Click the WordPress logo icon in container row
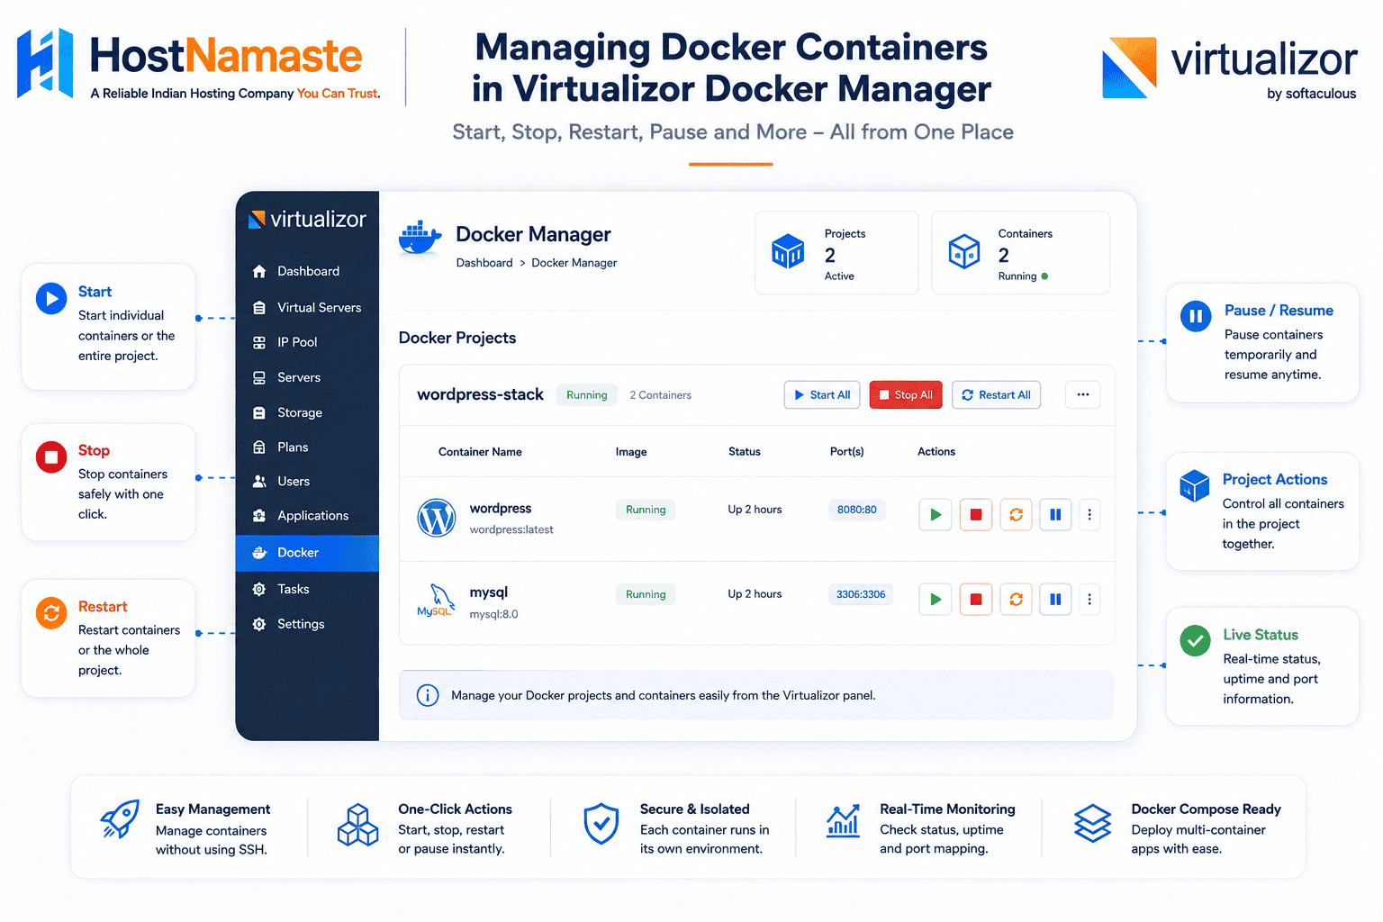Screen dimensions: 1383x922 pos(437,518)
